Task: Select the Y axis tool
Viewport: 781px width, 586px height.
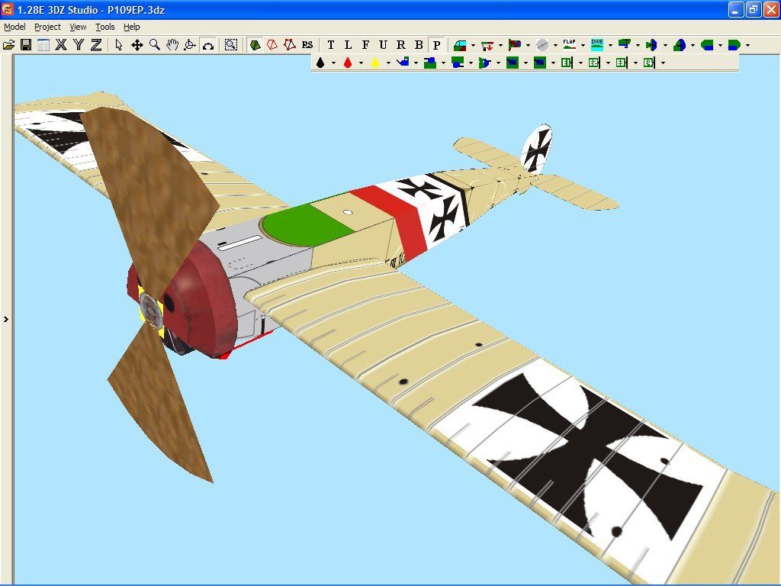Action: pos(79,45)
